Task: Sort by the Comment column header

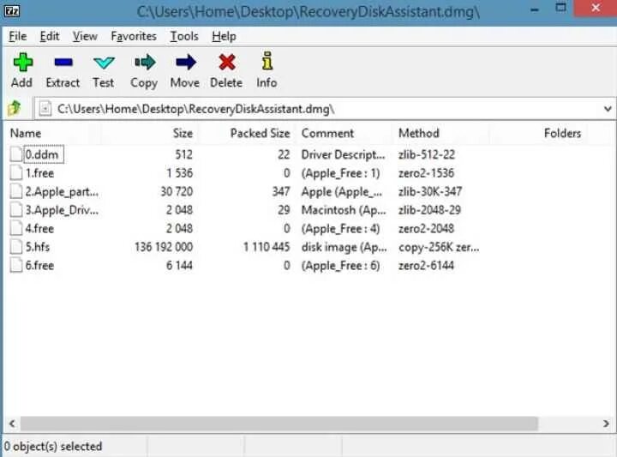Action: 327,133
